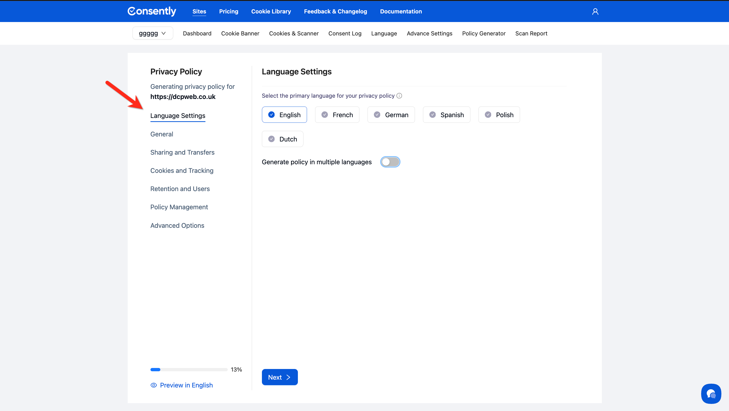Open Cookie Library from top menu
This screenshot has width=729, height=411.
[271, 11]
